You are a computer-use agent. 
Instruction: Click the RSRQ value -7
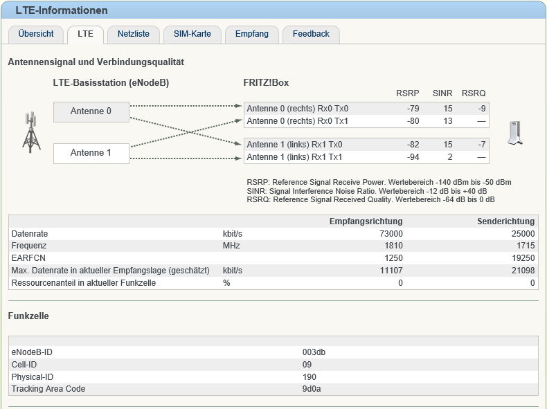(x=482, y=145)
